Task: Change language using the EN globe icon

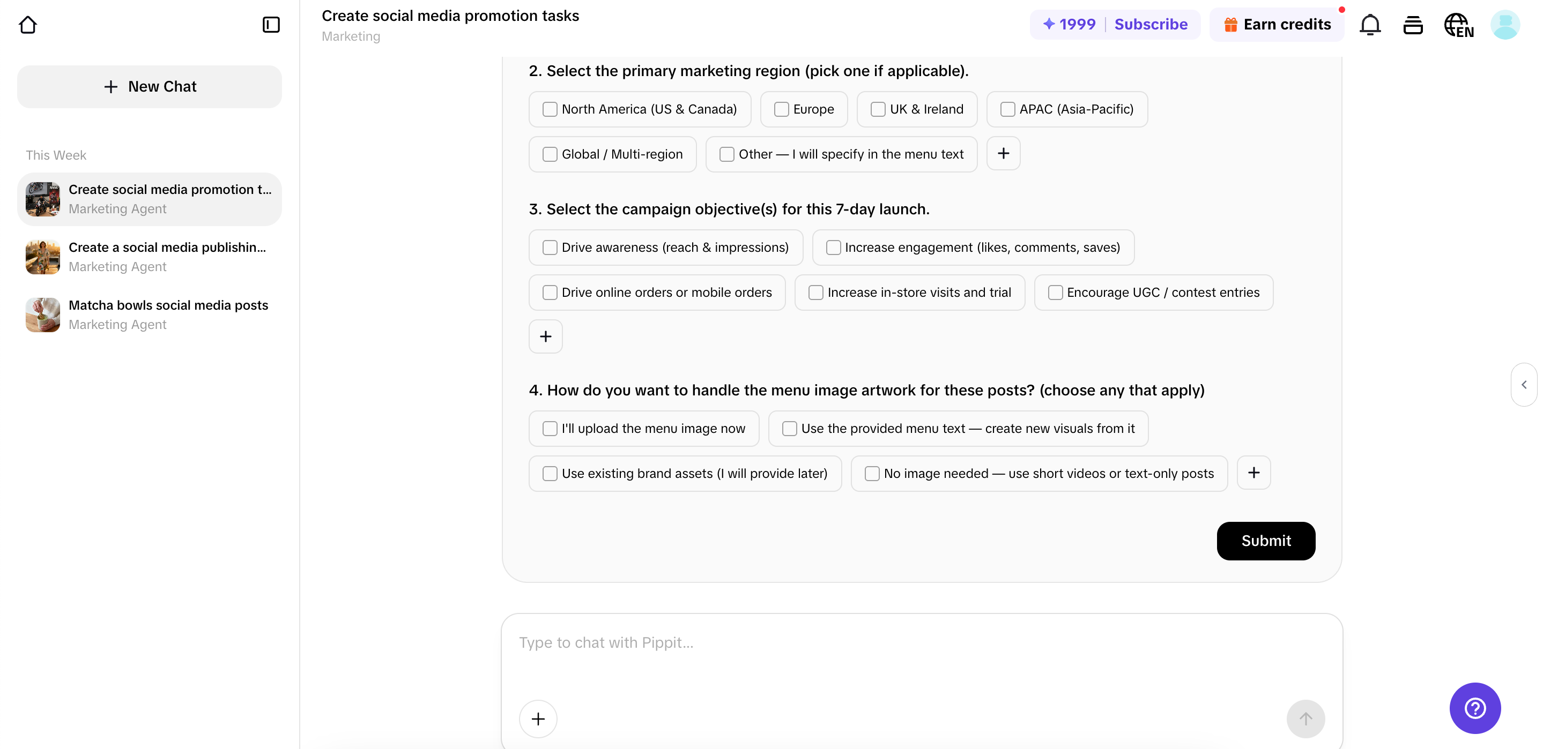Action: click(x=1458, y=25)
